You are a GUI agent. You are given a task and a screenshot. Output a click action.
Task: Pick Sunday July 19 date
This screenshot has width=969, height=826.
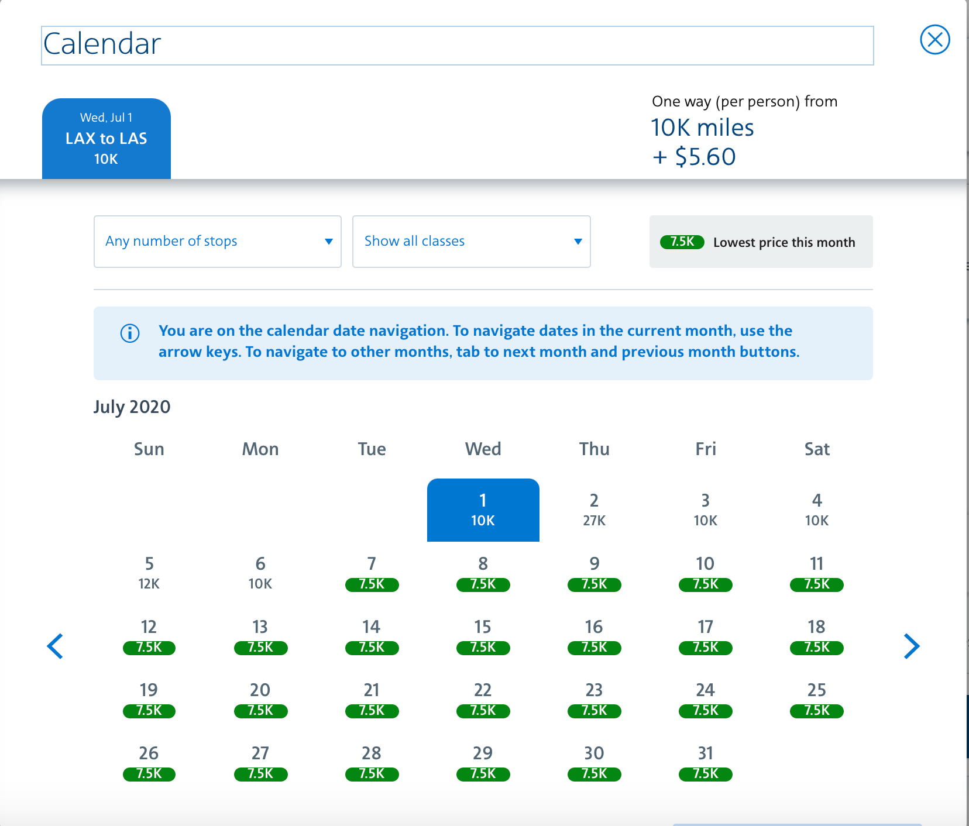pyautogui.click(x=149, y=700)
